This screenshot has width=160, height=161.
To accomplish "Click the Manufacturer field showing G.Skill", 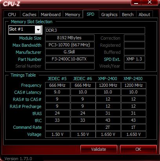I will [70, 52].
